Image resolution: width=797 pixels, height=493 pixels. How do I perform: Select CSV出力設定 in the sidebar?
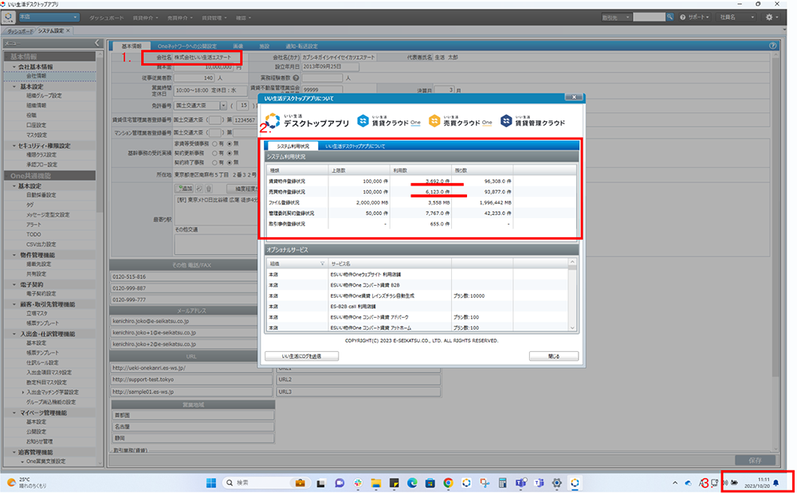(41, 245)
